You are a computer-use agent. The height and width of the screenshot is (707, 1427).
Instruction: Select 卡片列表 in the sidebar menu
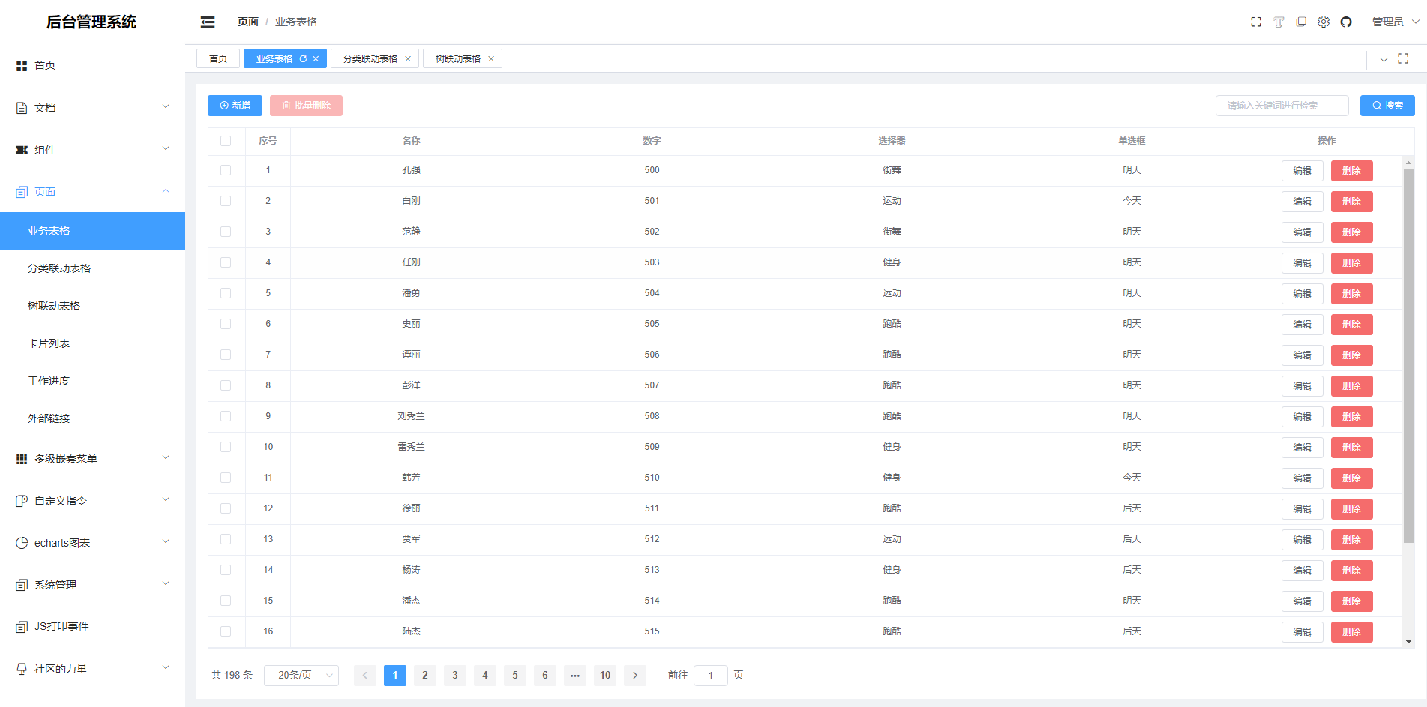[x=47, y=343]
